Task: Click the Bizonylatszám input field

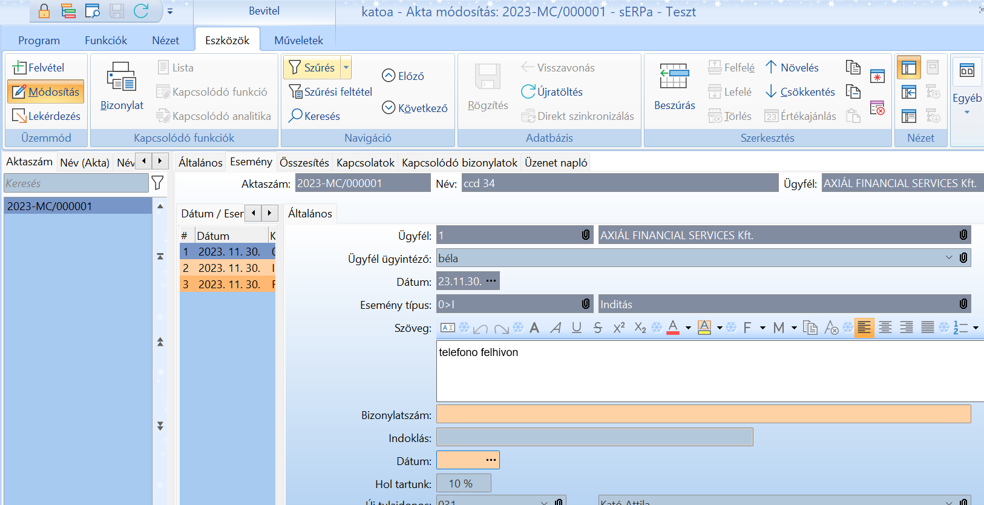Action: (x=703, y=414)
